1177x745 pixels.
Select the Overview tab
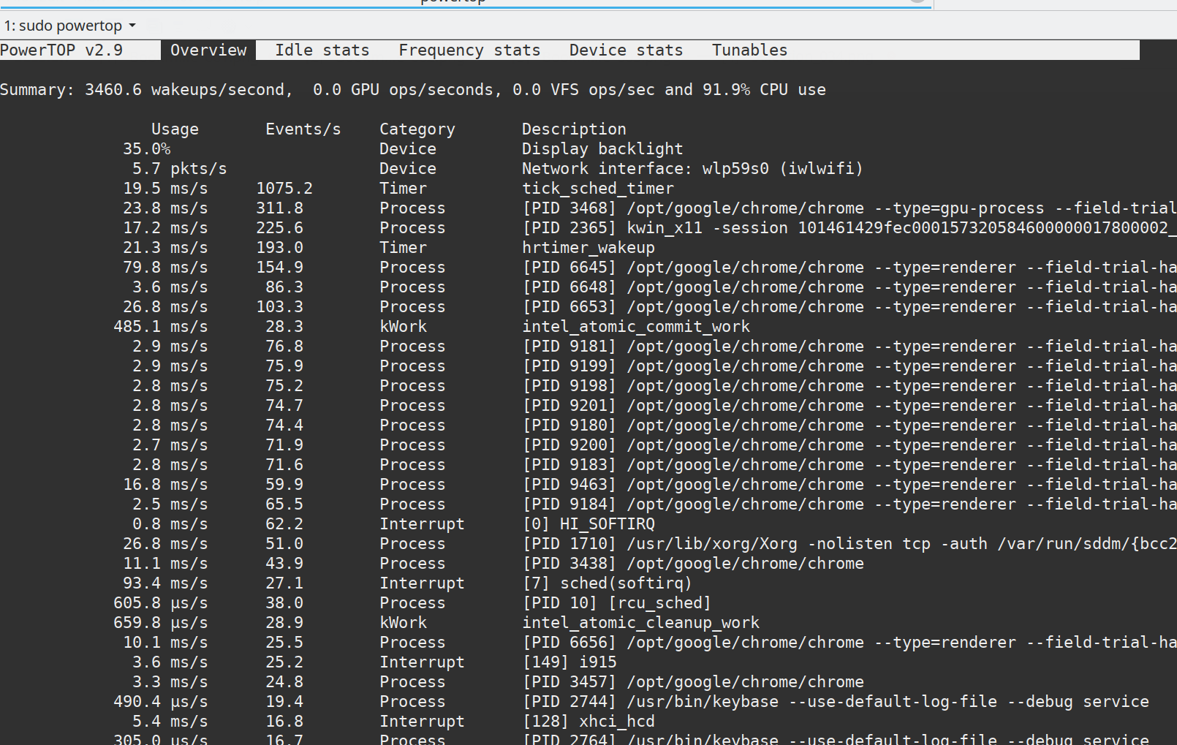[x=208, y=50]
